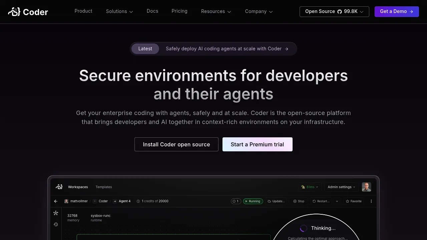Click the 1 credits of 20000 label
This screenshot has height=240, width=427.
click(152, 201)
